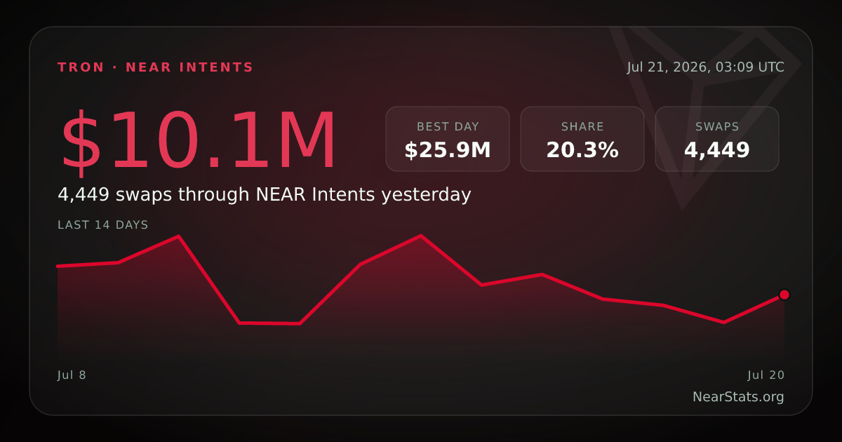Click the Jul 8 axis label

pos(72,375)
